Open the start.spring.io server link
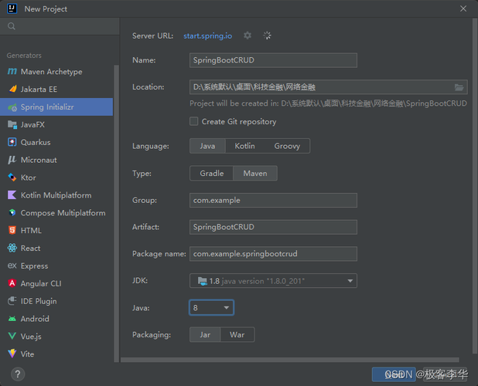Image resolution: width=478 pixels, height=386 pixels. 209,36
